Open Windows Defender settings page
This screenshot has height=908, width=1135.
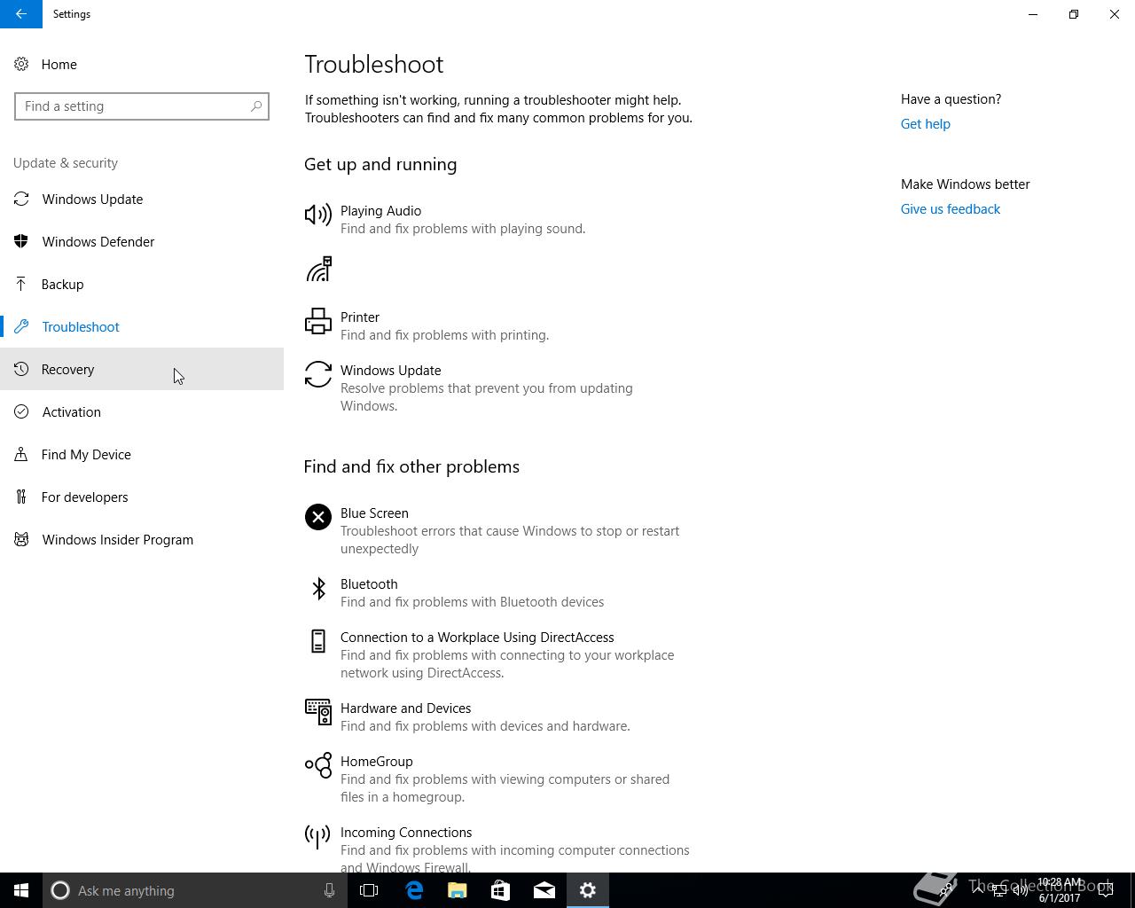click(x=142, y=241)
